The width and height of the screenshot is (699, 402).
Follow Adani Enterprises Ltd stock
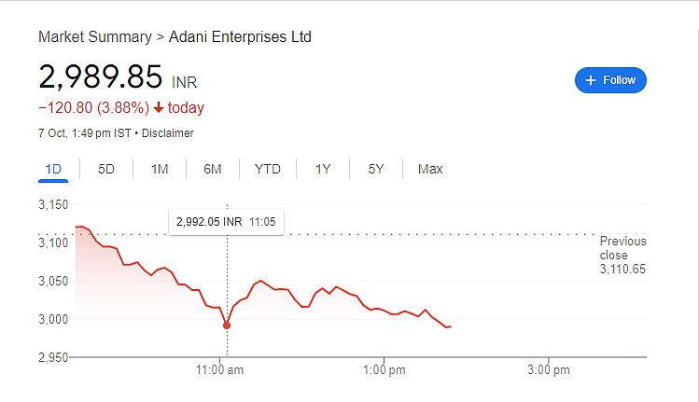pos(610,80)
